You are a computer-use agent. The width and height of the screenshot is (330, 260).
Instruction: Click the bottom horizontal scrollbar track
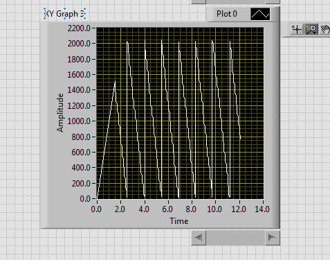(x=235, y=238)
